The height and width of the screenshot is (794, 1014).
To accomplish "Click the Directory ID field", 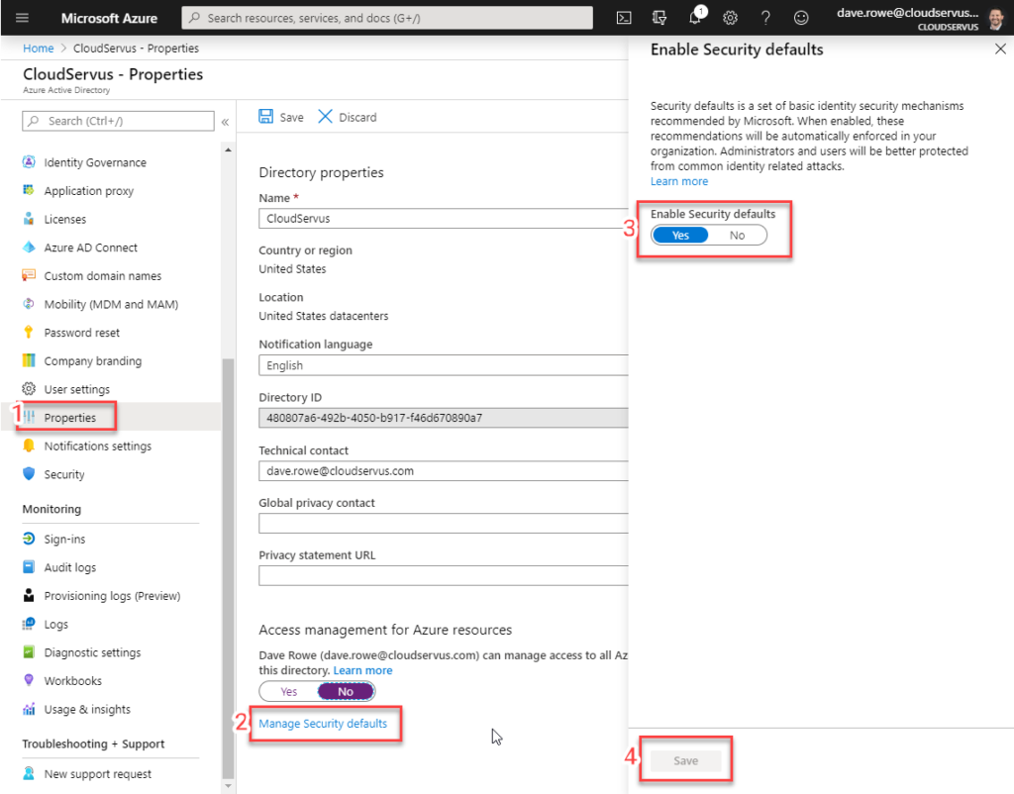I will pos(444,418).
